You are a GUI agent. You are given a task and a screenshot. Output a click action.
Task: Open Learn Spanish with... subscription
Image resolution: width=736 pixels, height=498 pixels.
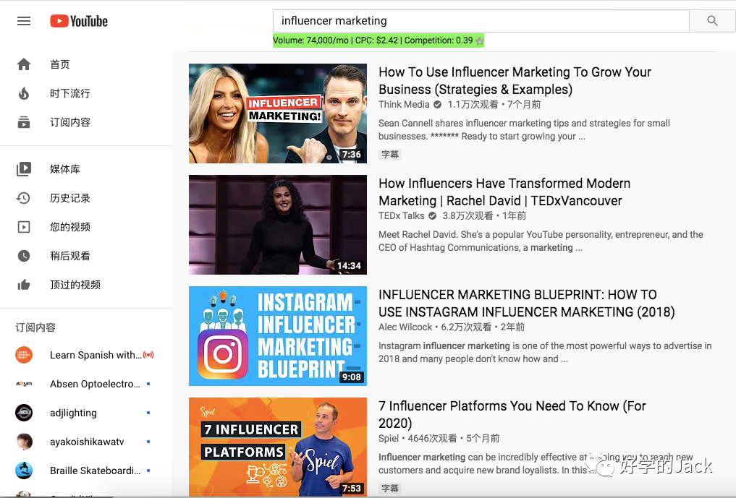point(86,355)
